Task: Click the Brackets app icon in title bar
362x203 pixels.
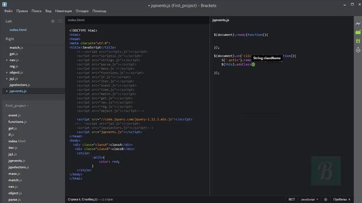Action: coord(5,4)
